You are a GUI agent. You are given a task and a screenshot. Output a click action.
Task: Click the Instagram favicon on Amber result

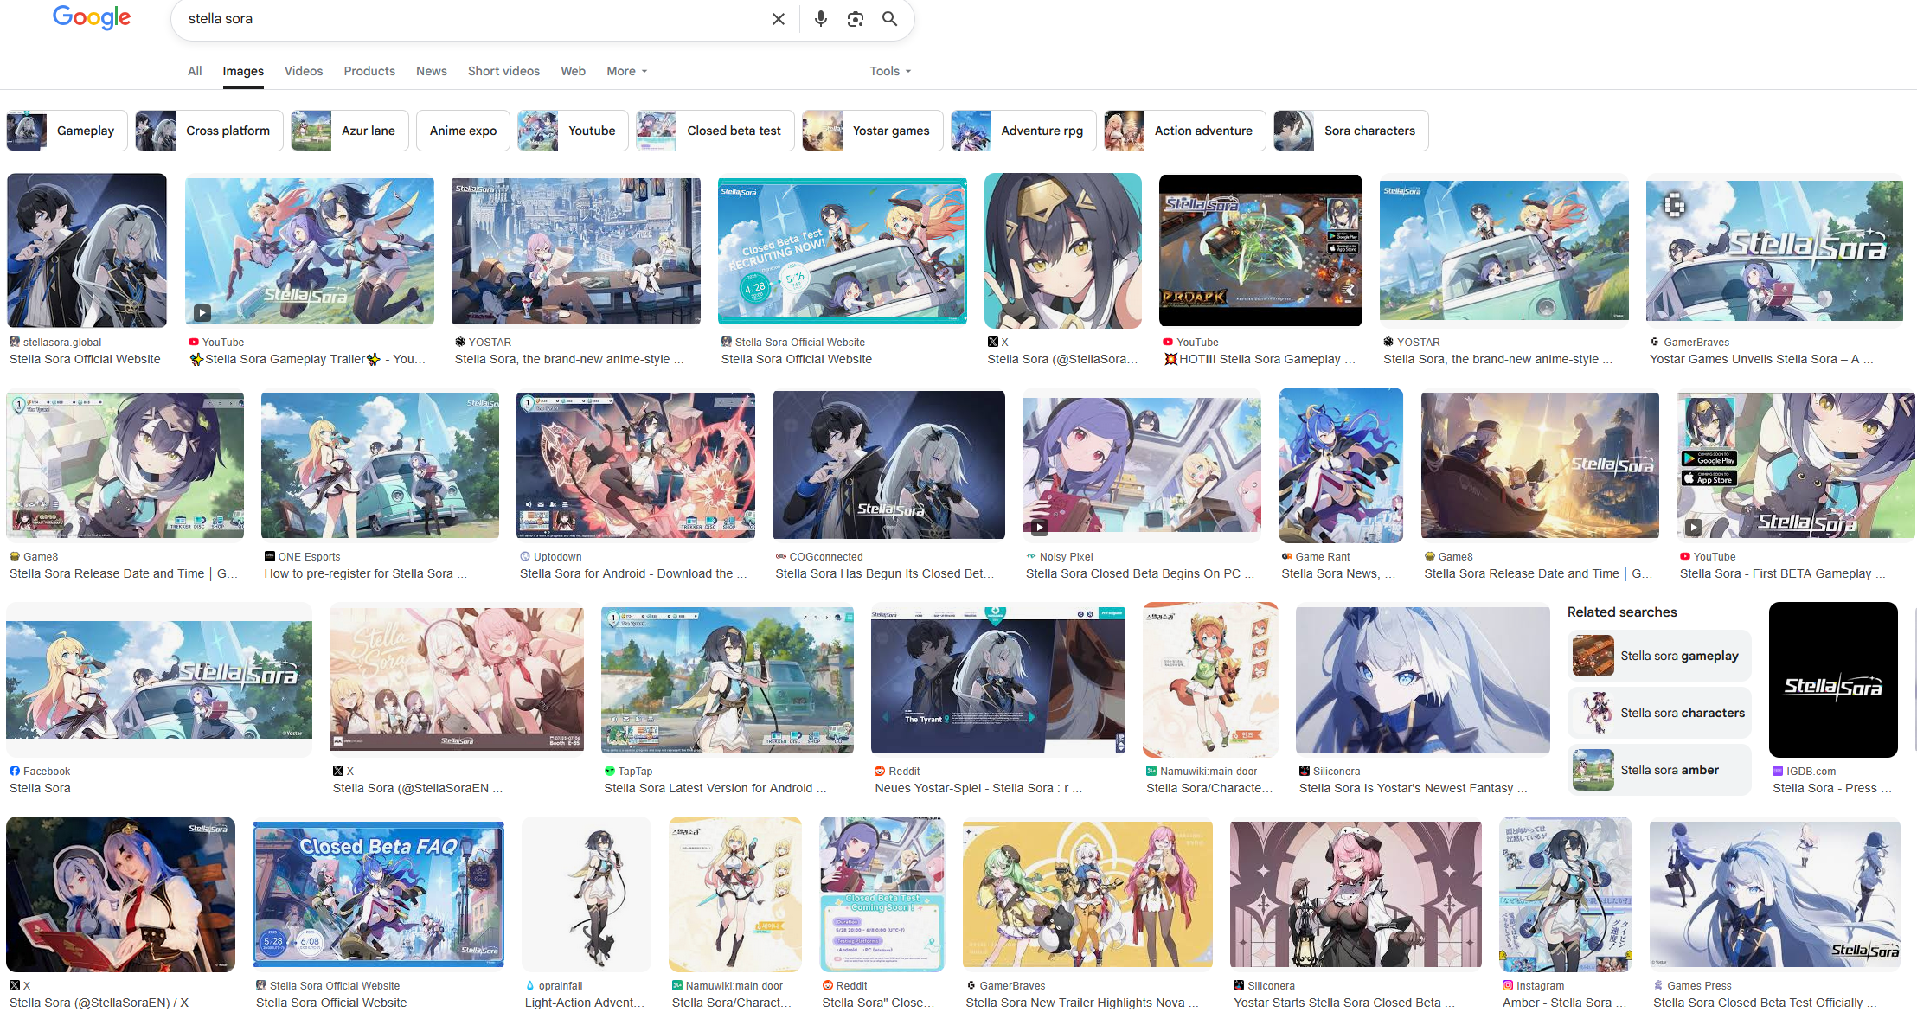1508,985
